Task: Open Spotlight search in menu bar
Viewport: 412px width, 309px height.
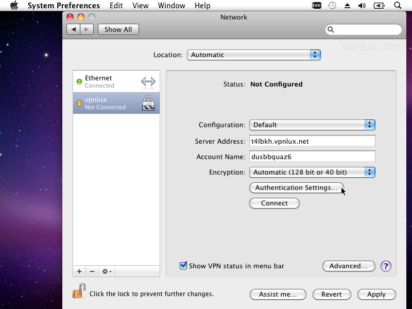Action: [x=398, y=5]
